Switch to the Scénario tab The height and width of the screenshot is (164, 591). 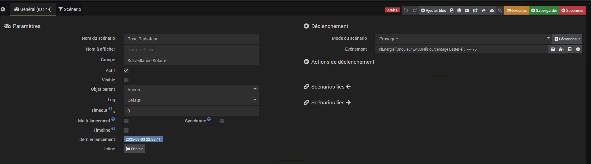pos(70,9)
